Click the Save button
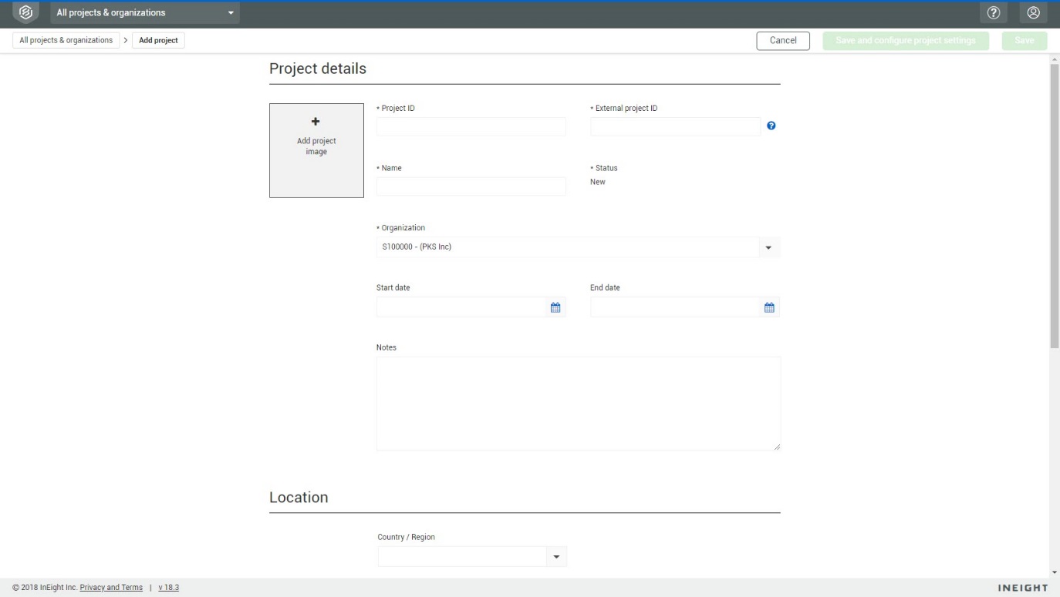1060x597 pixels. [x=1024, y=39]
